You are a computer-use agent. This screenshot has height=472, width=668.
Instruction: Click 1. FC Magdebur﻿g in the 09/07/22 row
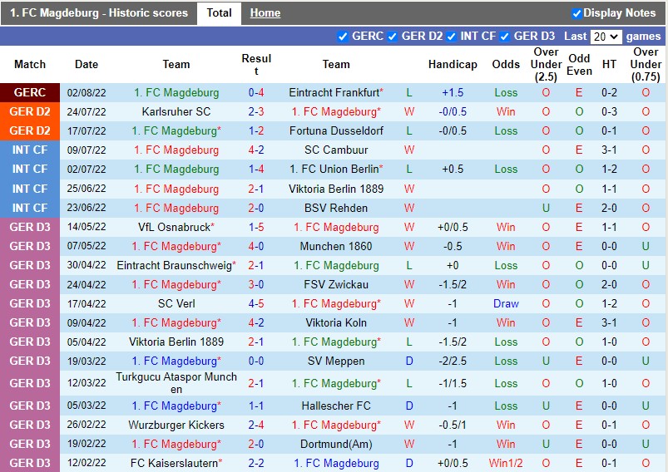pyautogui.click(x=176, y=150)
